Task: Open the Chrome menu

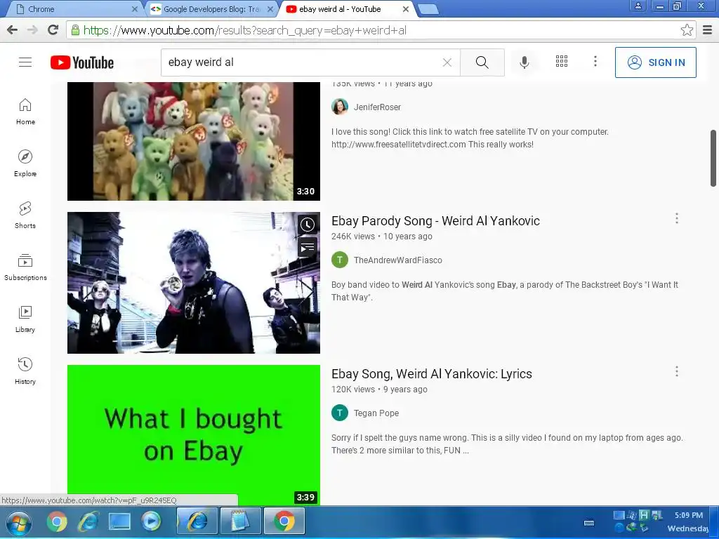Action: 708,30
